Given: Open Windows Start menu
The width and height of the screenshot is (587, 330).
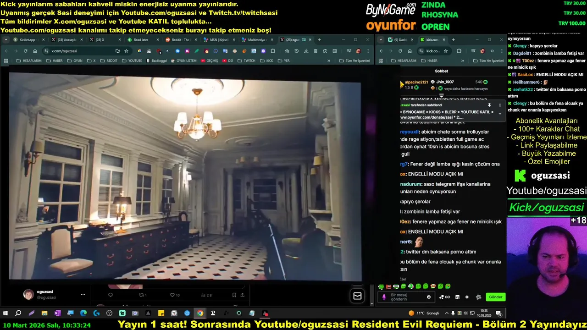Looking at the screenshot, I should [x=6, y=313].
